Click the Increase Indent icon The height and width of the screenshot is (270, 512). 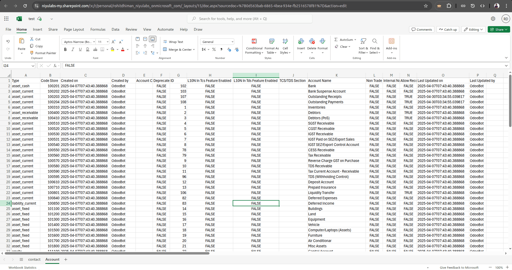[145, 53]
